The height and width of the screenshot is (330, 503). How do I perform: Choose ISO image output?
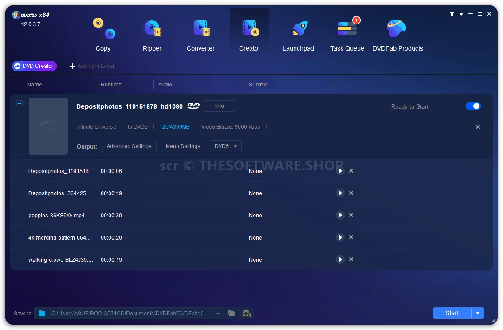[x=246, y=313]
